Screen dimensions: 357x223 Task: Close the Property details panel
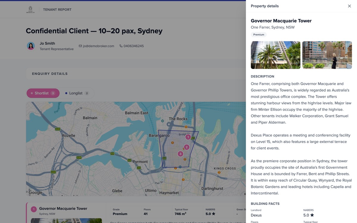[x=349, y=6]
